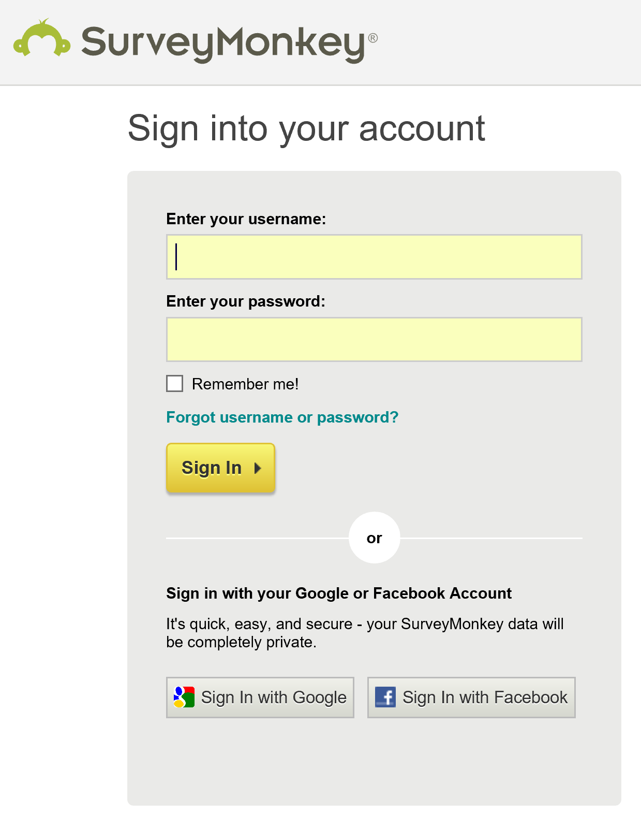This screenshot has width=641, height=827.
Task: Click the colorful Google icon
Action: click(184, 697)
